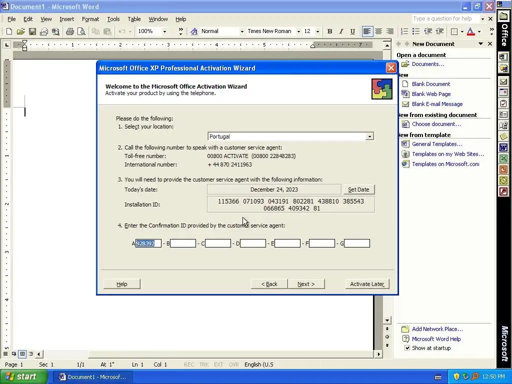Screen dimensions: 512x384
Task: Click in the Confirmation ID field B
Action: tap(183, 243)
